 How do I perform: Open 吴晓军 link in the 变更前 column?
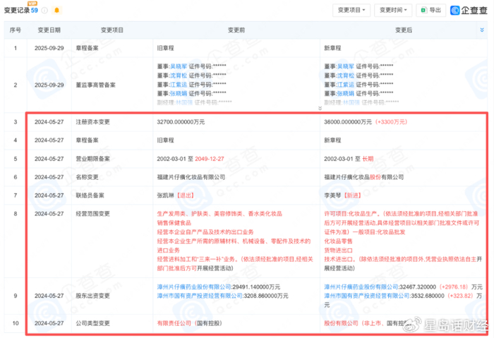(179, 66)
